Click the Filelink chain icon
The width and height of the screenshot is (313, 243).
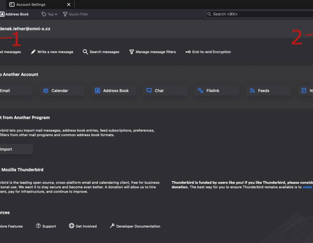201,90
